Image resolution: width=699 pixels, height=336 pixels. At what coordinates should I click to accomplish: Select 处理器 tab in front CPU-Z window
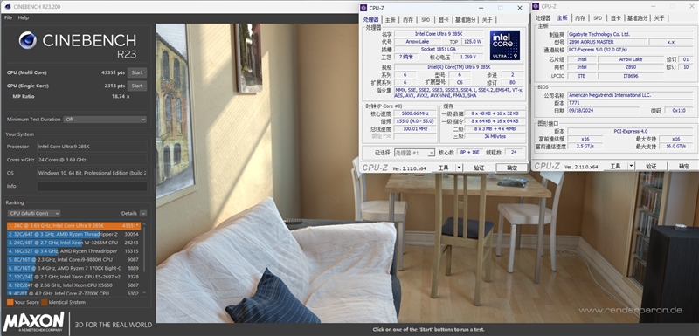coord(370,19)
